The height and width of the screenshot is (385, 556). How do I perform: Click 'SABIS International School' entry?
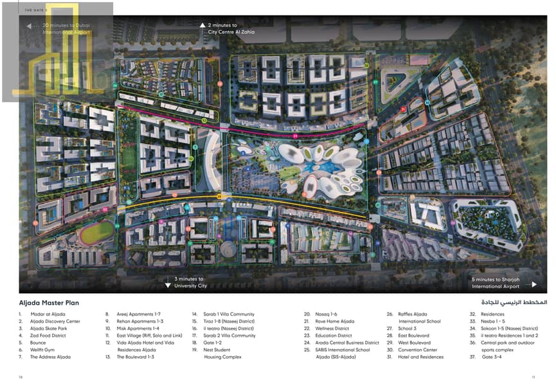pos(343,353)
